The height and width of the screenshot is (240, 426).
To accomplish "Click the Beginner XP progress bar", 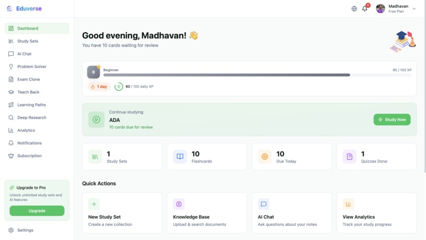I will pos(257,75).
